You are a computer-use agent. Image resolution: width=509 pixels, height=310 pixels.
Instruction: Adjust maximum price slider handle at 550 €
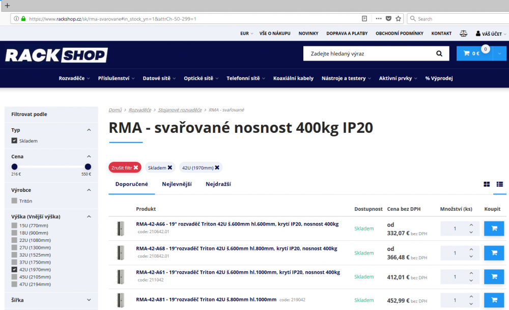88,167
